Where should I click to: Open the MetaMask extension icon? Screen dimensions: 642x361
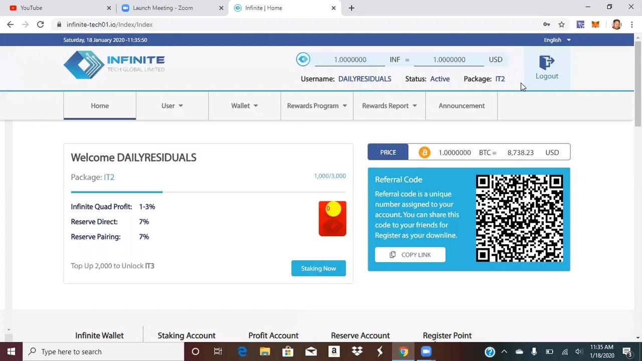pyautogui.click(x=595, y=24)
